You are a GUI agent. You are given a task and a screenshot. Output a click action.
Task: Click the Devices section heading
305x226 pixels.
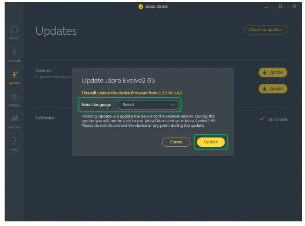43,70
